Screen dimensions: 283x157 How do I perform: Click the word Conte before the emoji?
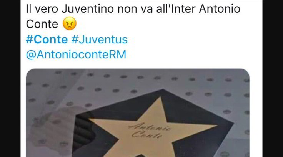42,24
